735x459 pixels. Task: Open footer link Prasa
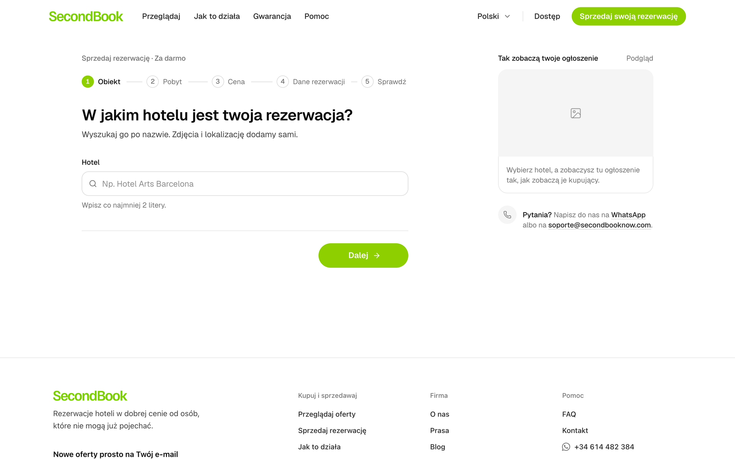[439, 431]
